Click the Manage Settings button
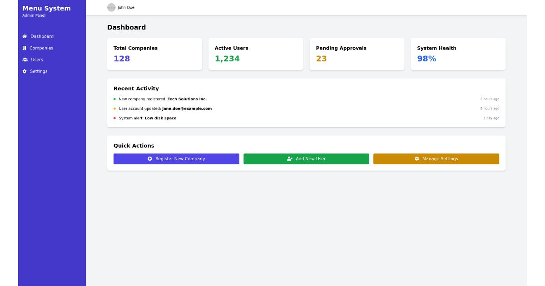 (436, 158)
